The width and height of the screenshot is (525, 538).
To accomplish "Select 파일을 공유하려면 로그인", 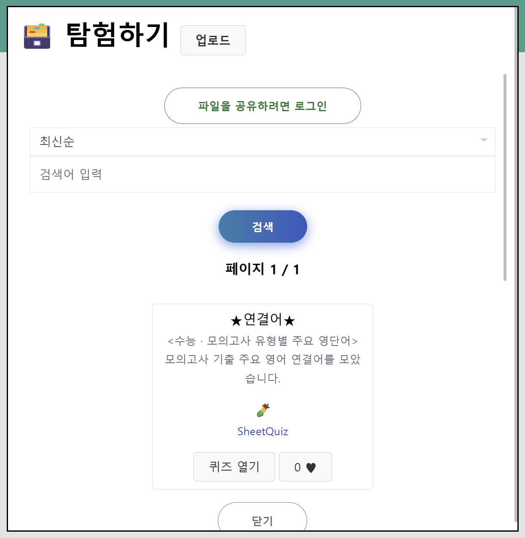I will tap(262, 106).
